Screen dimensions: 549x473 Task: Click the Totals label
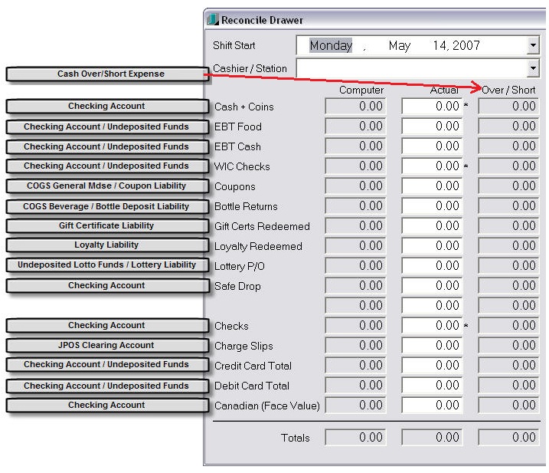[x=295, y=438]
